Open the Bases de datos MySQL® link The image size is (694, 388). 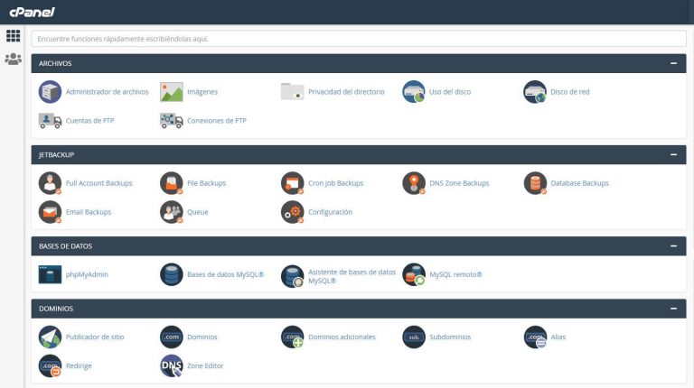pos(225,274)
